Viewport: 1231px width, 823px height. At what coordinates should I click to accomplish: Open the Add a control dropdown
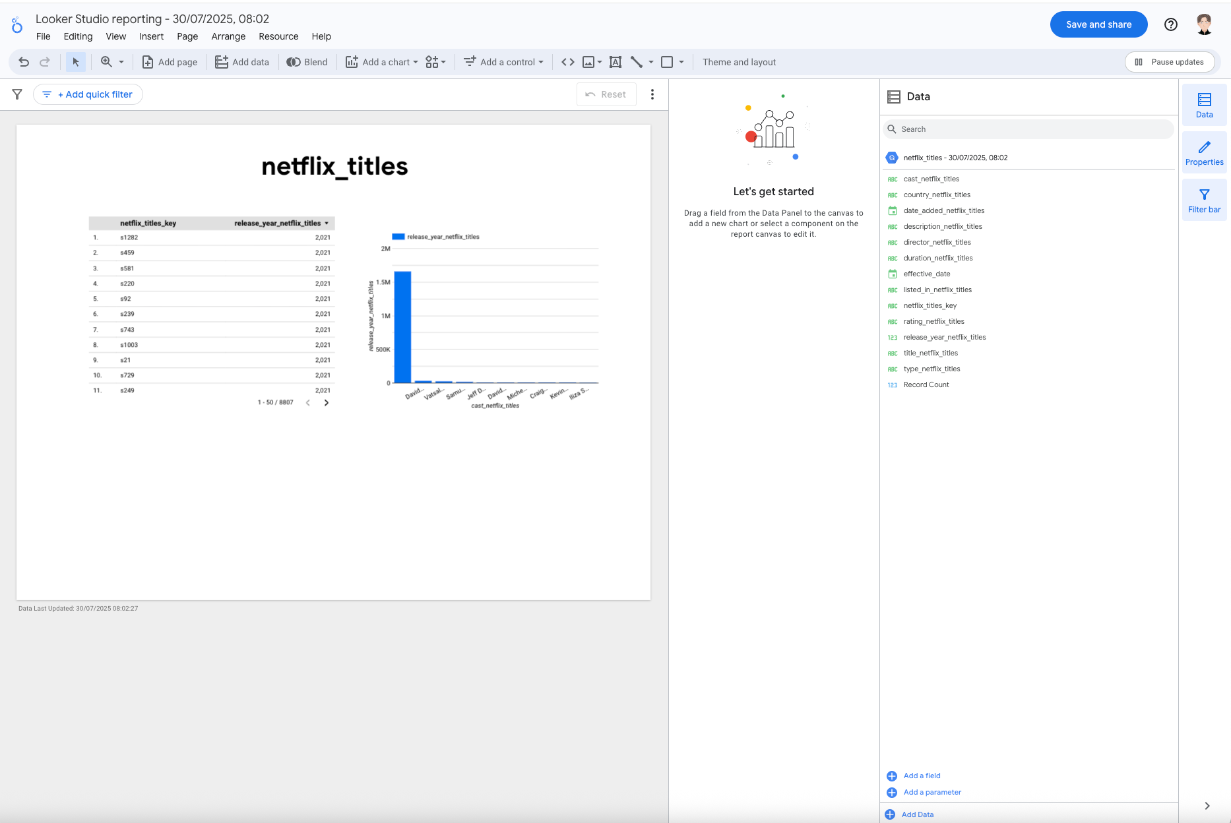503,62
